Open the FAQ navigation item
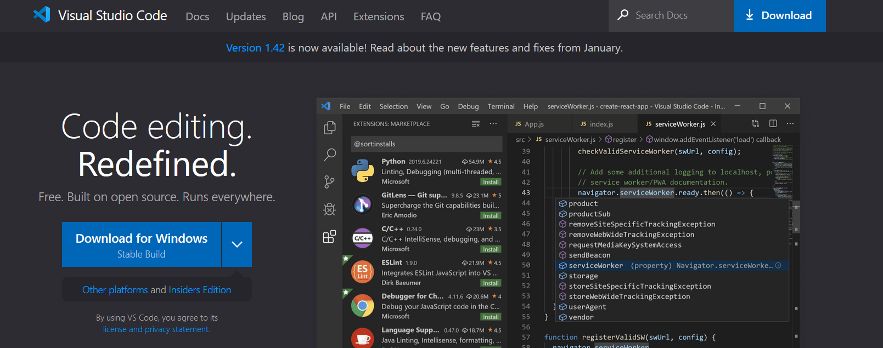The image size is (883, 348). [x=431, y=16]
